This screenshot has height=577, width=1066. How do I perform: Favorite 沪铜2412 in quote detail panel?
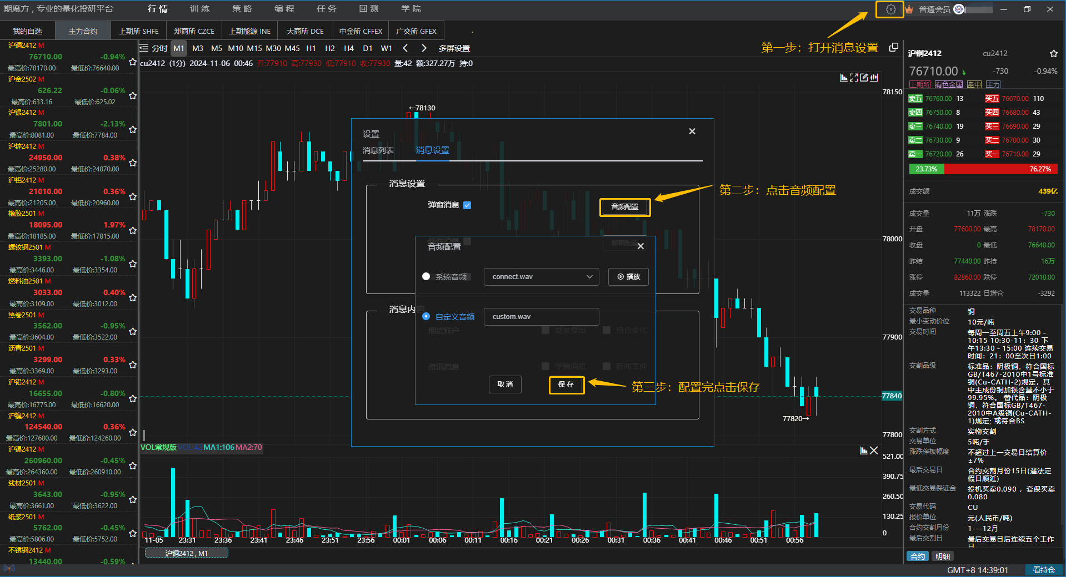(x=1054, y=54)
